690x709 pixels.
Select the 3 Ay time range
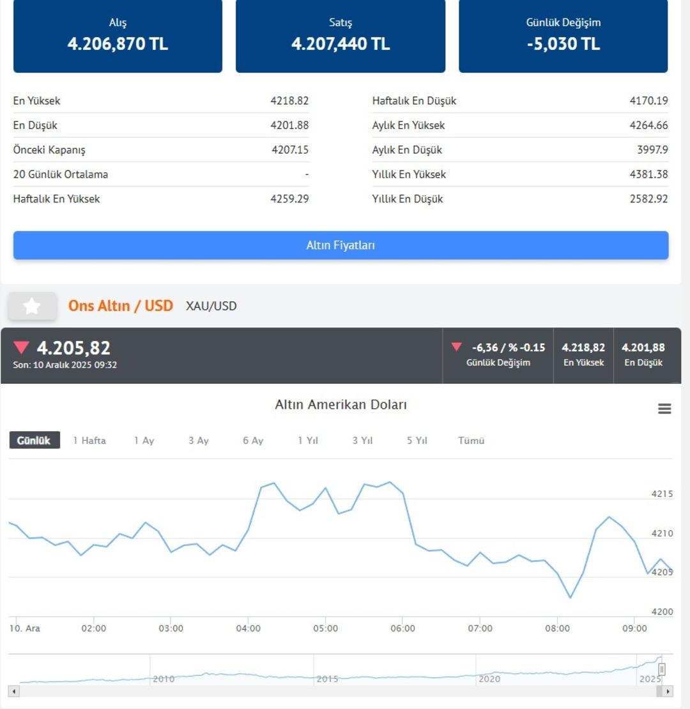tap(198, 440)
